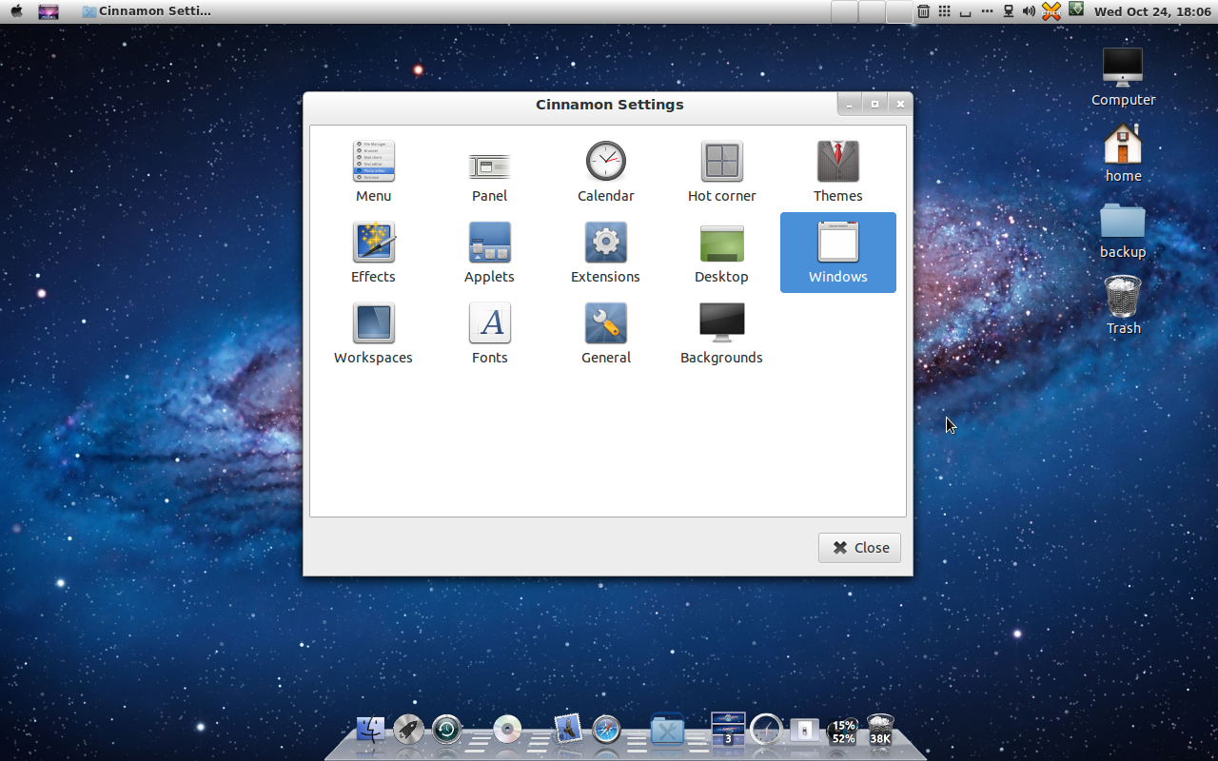Open the Menu settings module

click(373, 172)
